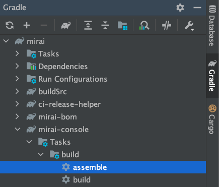Expand the buildSrc module
The height and width of the screenshot is (187, 219).
click(17, 91)
